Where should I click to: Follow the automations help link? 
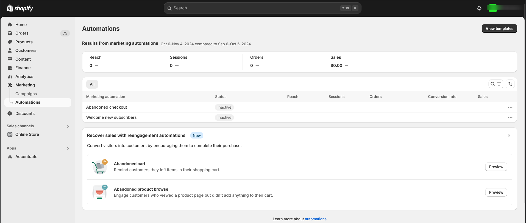pos(316,219)
